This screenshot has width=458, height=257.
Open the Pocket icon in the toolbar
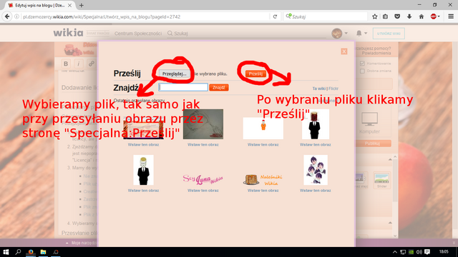(397, 16)
